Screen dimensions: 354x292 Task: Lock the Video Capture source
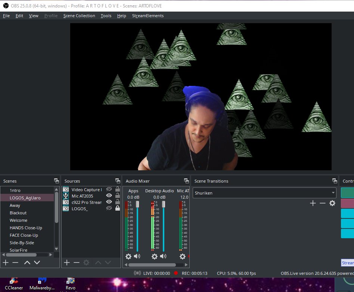point(118,189)
